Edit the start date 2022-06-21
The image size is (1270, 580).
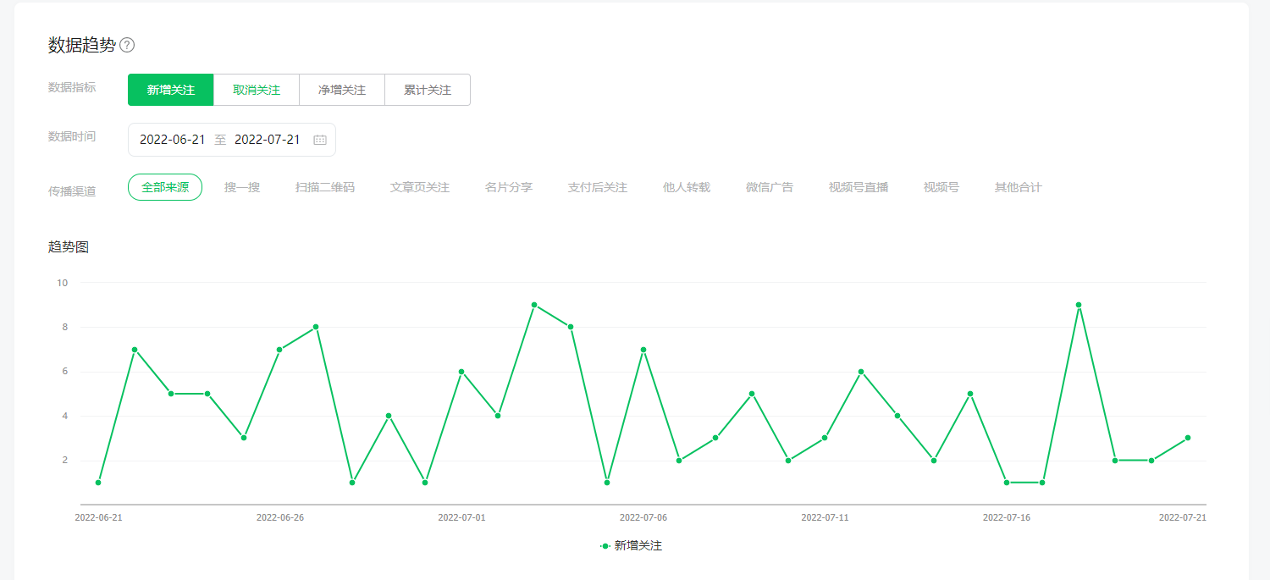173,140
